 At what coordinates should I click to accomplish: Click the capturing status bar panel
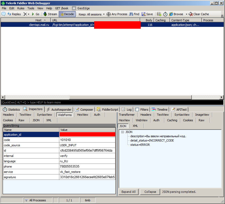tap(12, 200)
